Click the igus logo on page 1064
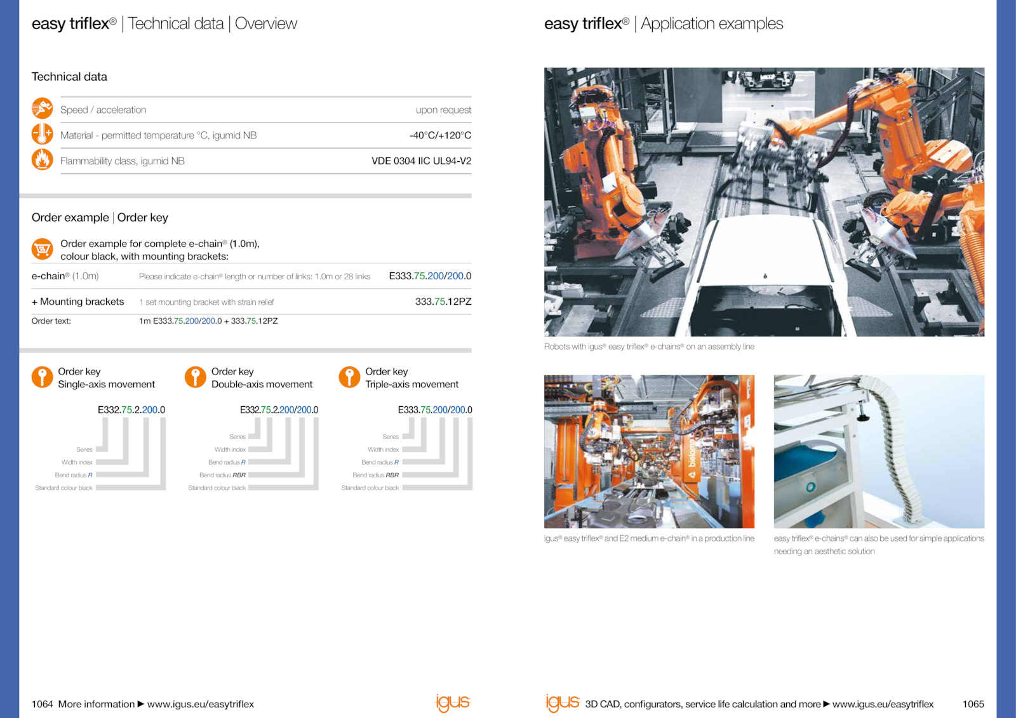1016x718 pixels. click(453, 702)
